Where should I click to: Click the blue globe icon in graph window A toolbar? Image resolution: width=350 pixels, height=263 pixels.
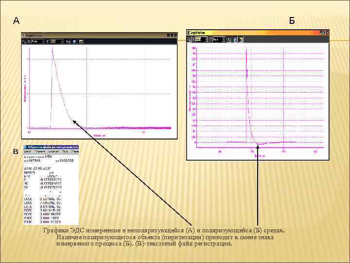(74, 41)
